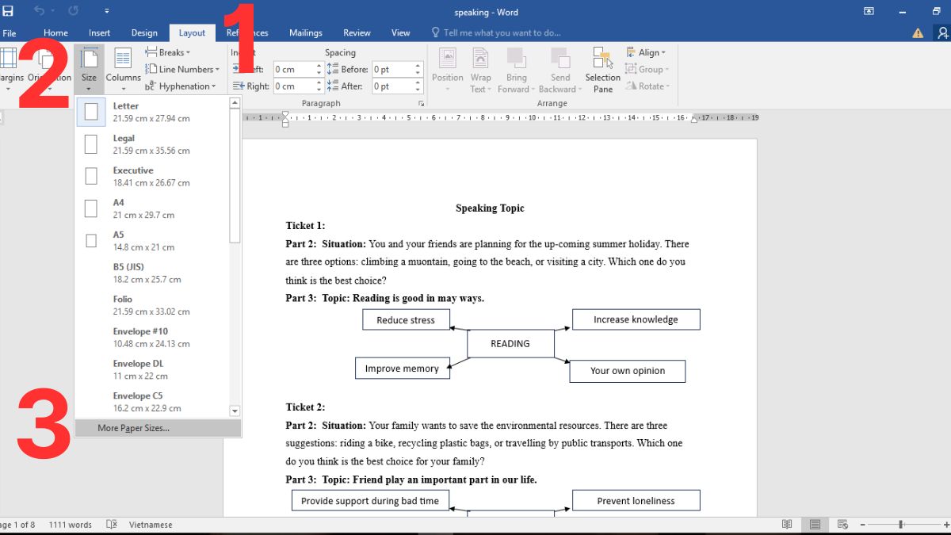Click the yellow warning triangle icon
The image size is (951, 535).
point(918,32)
